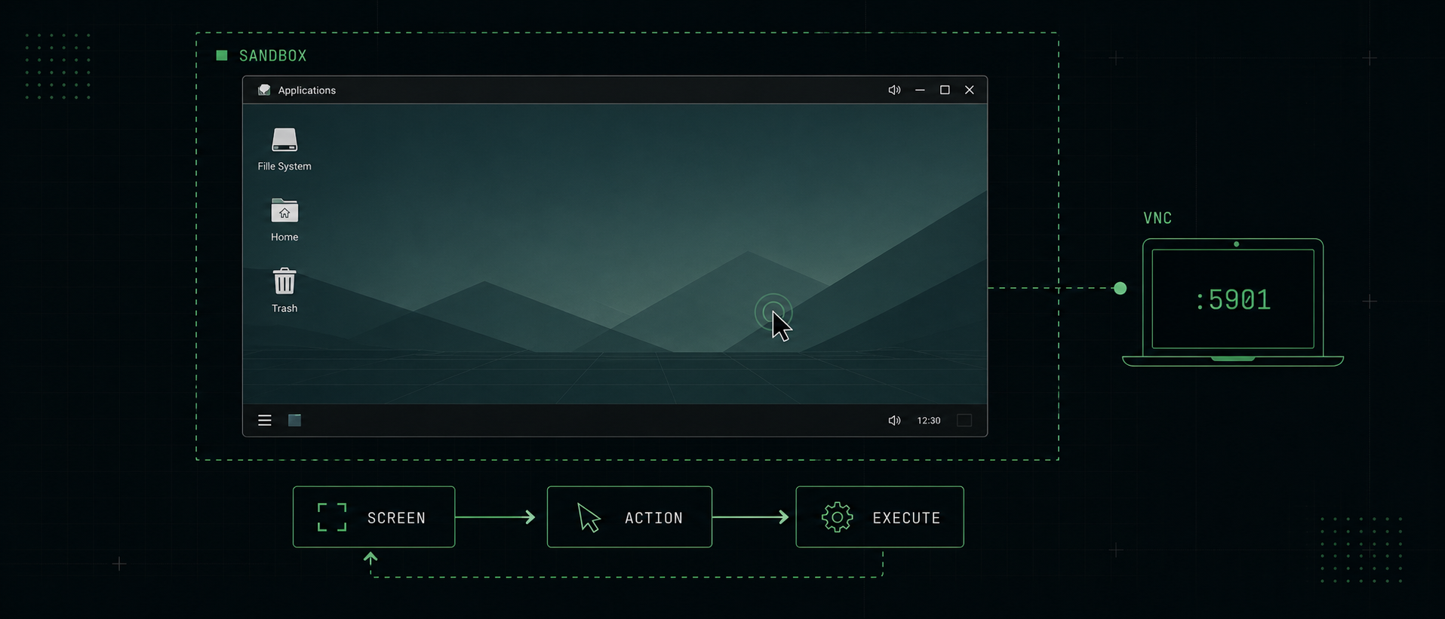Click the ACTION label text
Viewport: 1445px width, 619px height.
[x=653, y=518]
